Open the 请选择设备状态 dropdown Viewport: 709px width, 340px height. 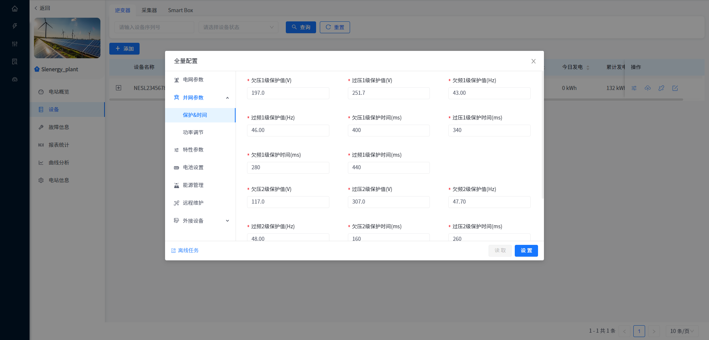(238, 27)
